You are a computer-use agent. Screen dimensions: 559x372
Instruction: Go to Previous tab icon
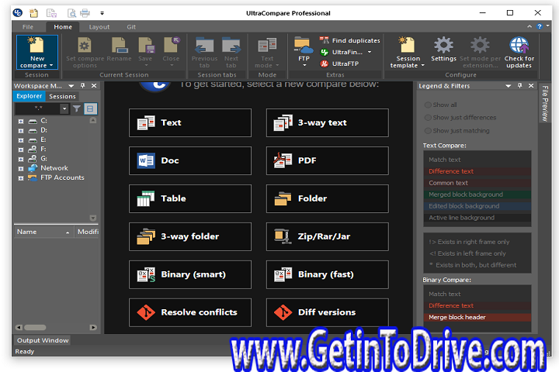[x=204, y=46]
